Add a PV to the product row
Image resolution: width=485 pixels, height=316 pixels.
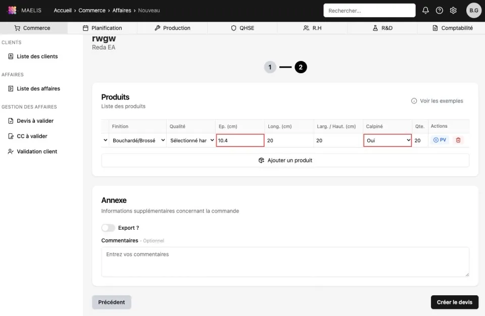[440, 140]
